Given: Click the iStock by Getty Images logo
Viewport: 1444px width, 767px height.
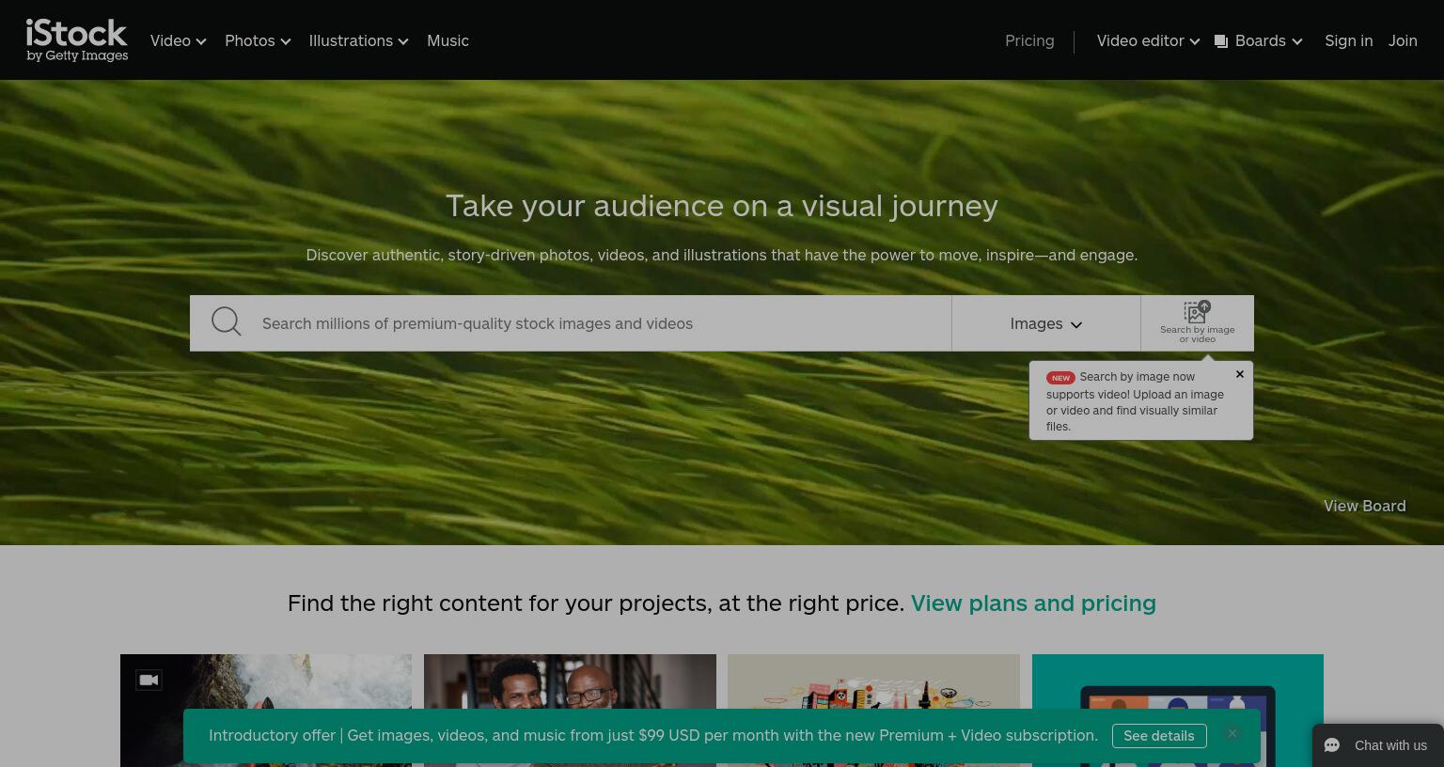Looking at the screenshot, I should click(77, 40).
